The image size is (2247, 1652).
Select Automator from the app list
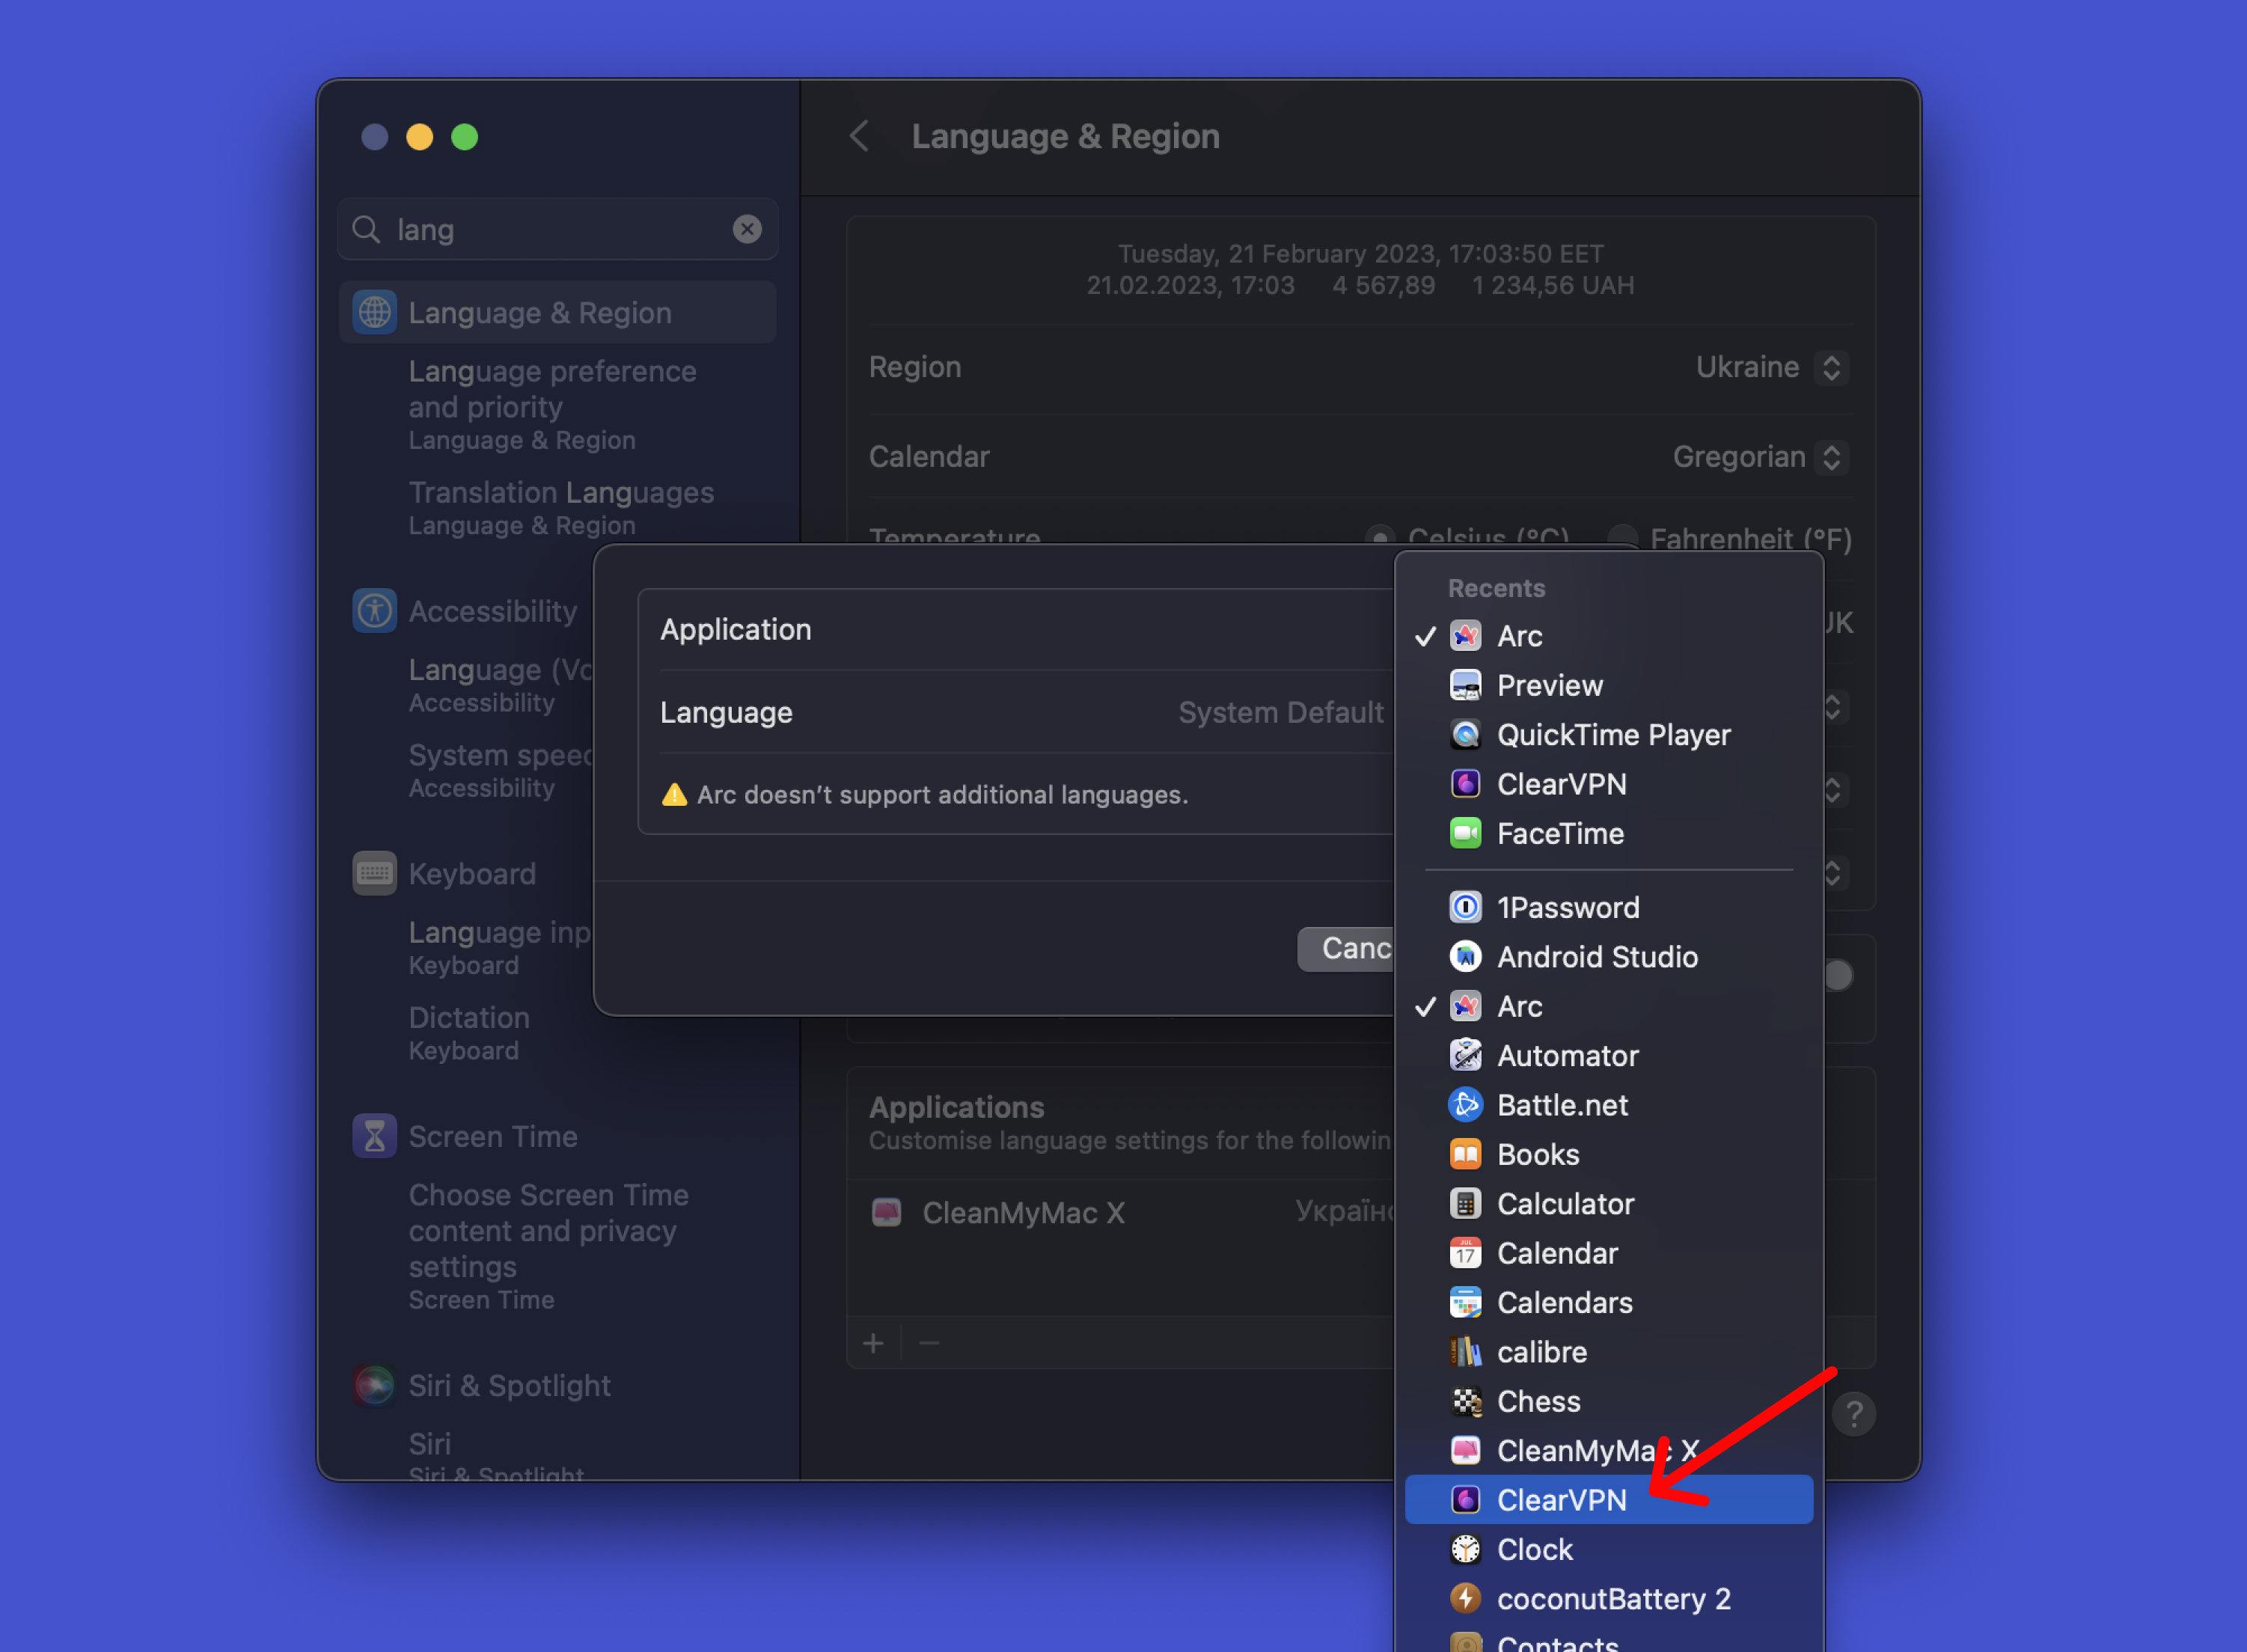[1608, 1055]
